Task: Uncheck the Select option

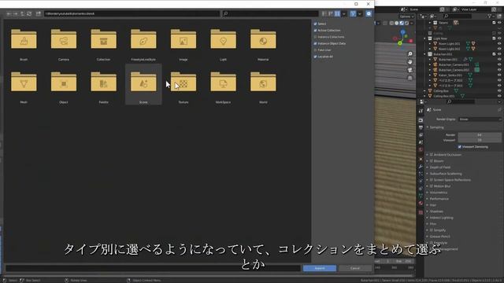Action: [315, 24]
